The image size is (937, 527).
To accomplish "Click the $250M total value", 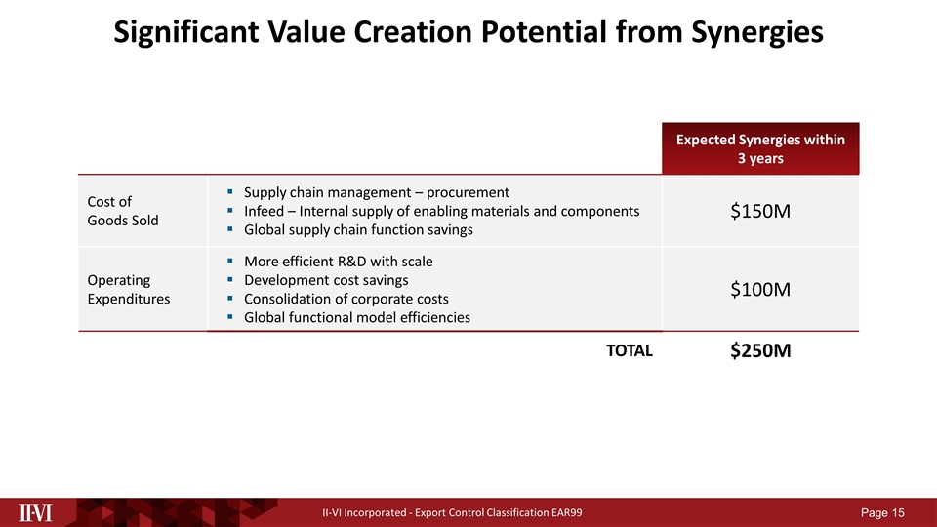I will (x=760, y=350).
